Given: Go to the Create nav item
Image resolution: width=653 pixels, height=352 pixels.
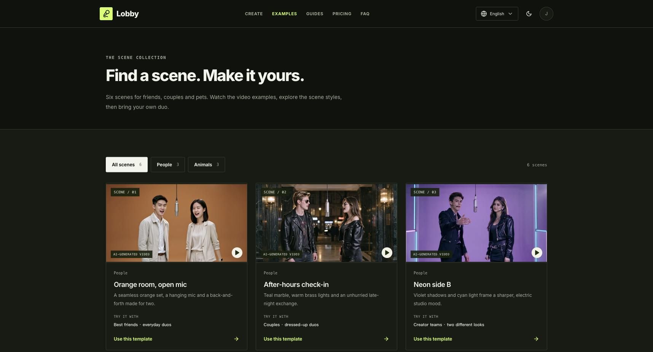Looking at the screenshot, I should 254,14.
